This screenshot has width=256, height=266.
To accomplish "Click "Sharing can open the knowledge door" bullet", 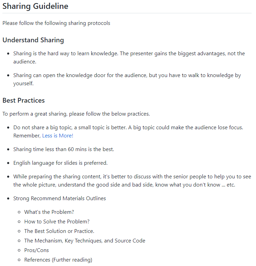I will pyautogui.click(x=127, y=75).
